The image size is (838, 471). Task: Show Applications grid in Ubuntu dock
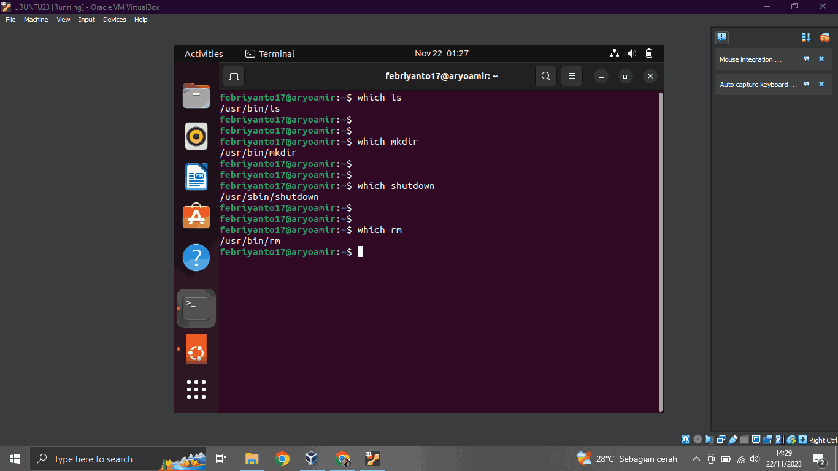point(196,389)
